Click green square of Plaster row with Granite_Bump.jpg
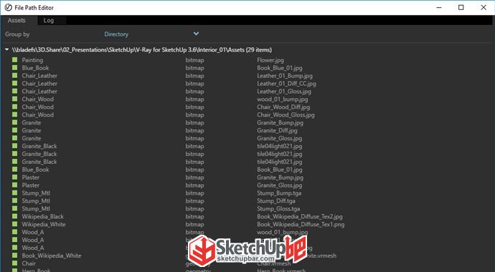Viewport: 495px width, 272px height. click(x=14, y=178)
